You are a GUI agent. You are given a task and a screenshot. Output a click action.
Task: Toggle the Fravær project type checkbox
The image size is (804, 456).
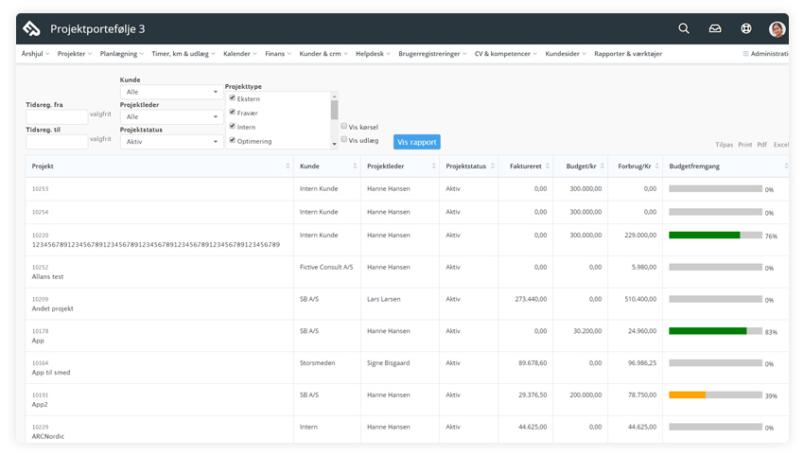233,112
